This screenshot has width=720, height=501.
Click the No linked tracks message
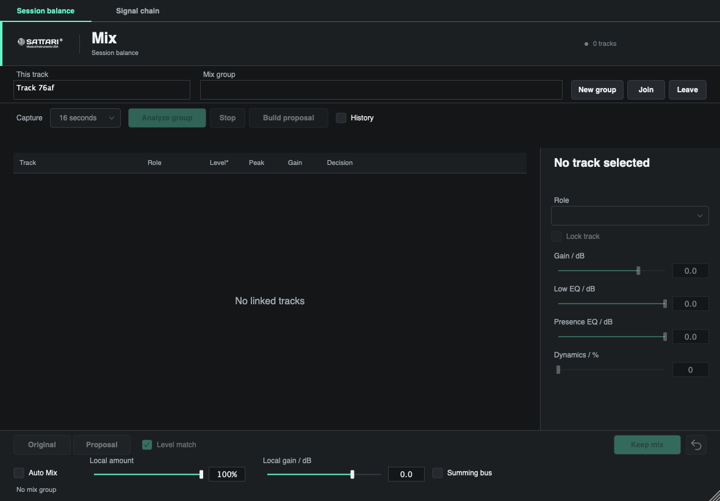pyautogui.click(x=270, y=301)
